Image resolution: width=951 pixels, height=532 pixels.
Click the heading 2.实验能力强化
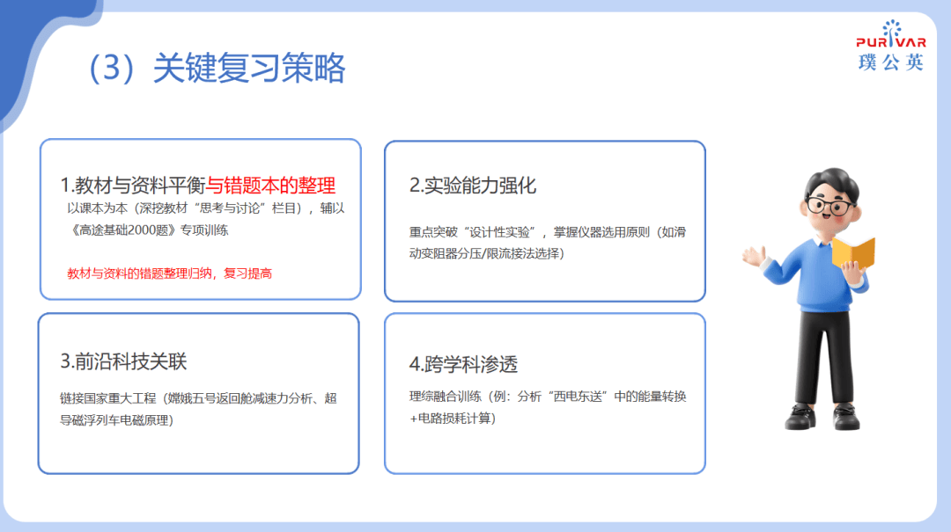tap(473, 186)
